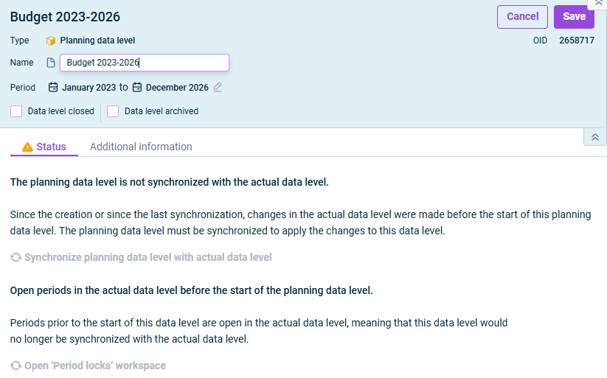607x378 pixels.
Task: Save the Budget 2023-2026 changes
Action: click(574, 17)
